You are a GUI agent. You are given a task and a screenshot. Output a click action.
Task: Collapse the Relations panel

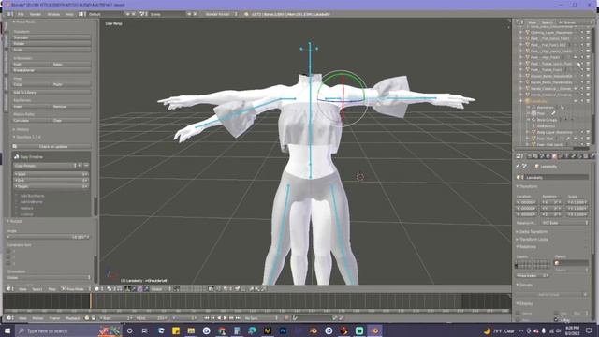click(x=527, y=247)
